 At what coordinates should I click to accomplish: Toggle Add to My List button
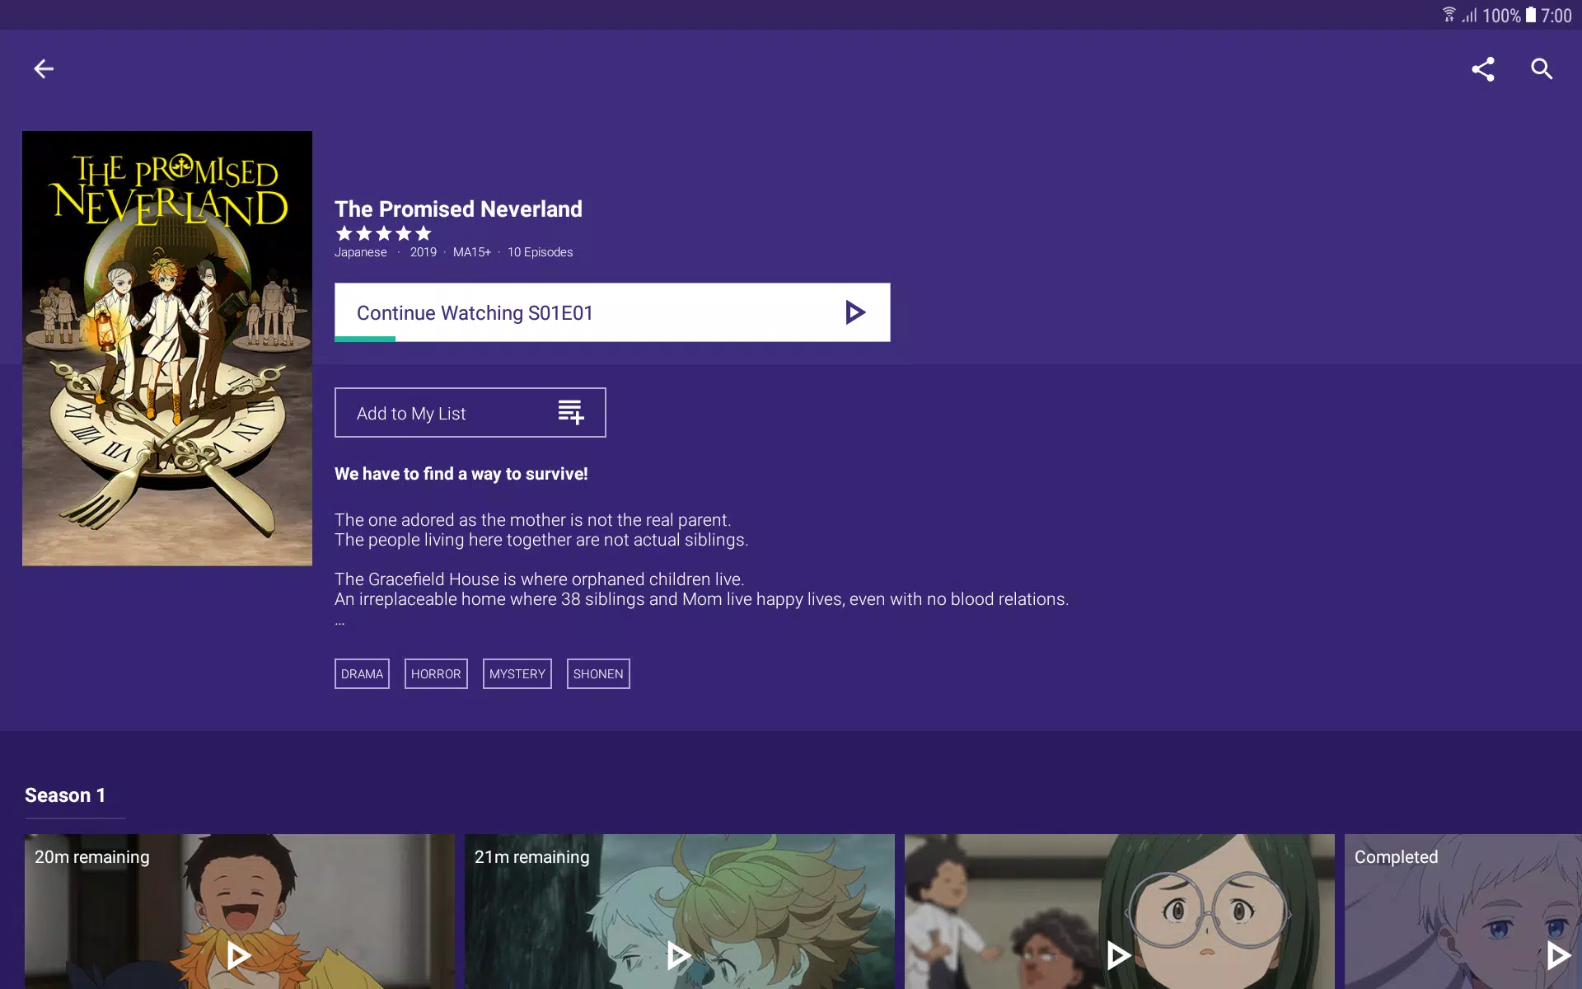pos(470,412)
